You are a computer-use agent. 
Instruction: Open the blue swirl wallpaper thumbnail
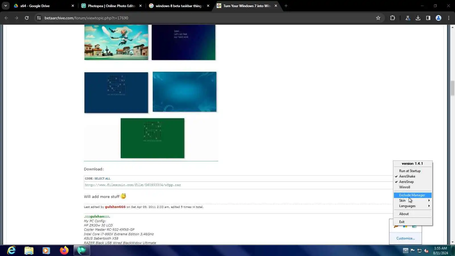click(185, 92)
